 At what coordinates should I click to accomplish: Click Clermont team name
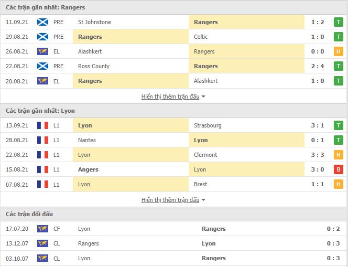205,155
